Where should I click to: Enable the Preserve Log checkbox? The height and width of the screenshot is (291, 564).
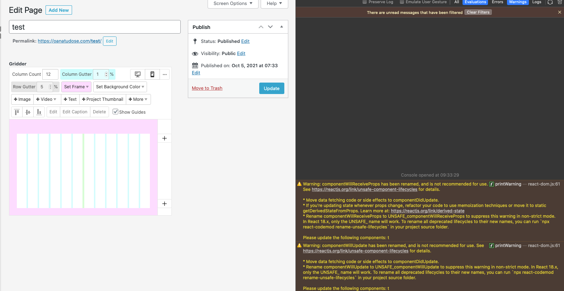pos(365,2)
